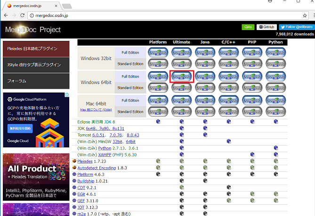This screenshot has height=216, width=315.
Task: Select the mergedoc.osdn.jp browser tab
Action: [x=30, y=6]
